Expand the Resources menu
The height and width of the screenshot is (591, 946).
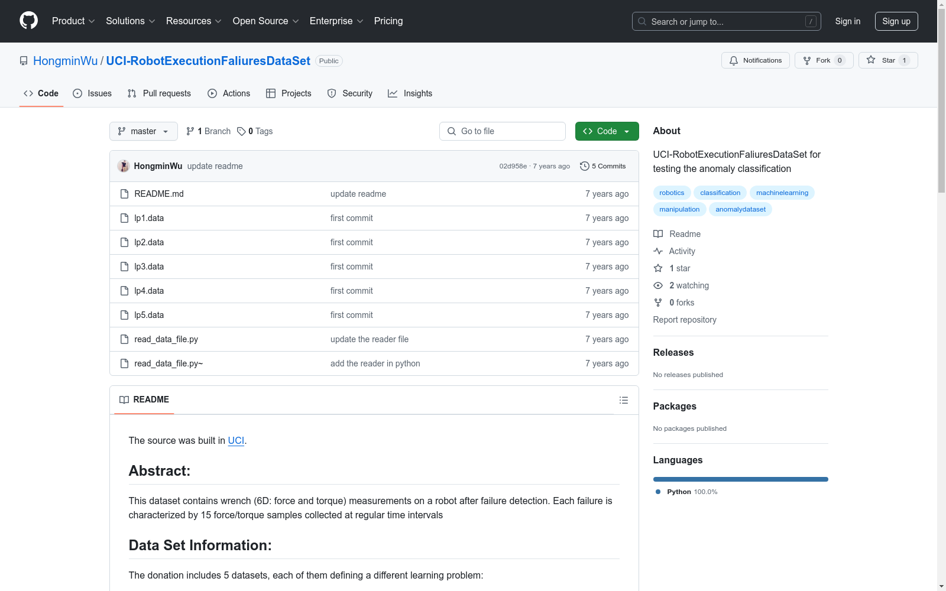pyautogui.click(x=194, y=21)
